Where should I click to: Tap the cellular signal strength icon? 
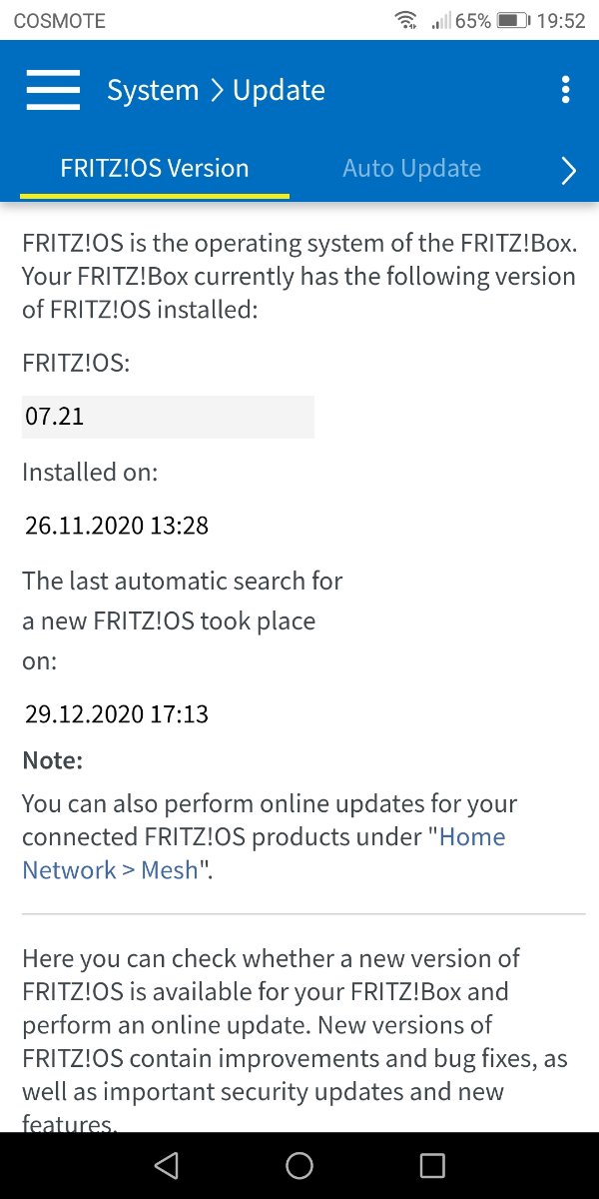pos(440,20)
